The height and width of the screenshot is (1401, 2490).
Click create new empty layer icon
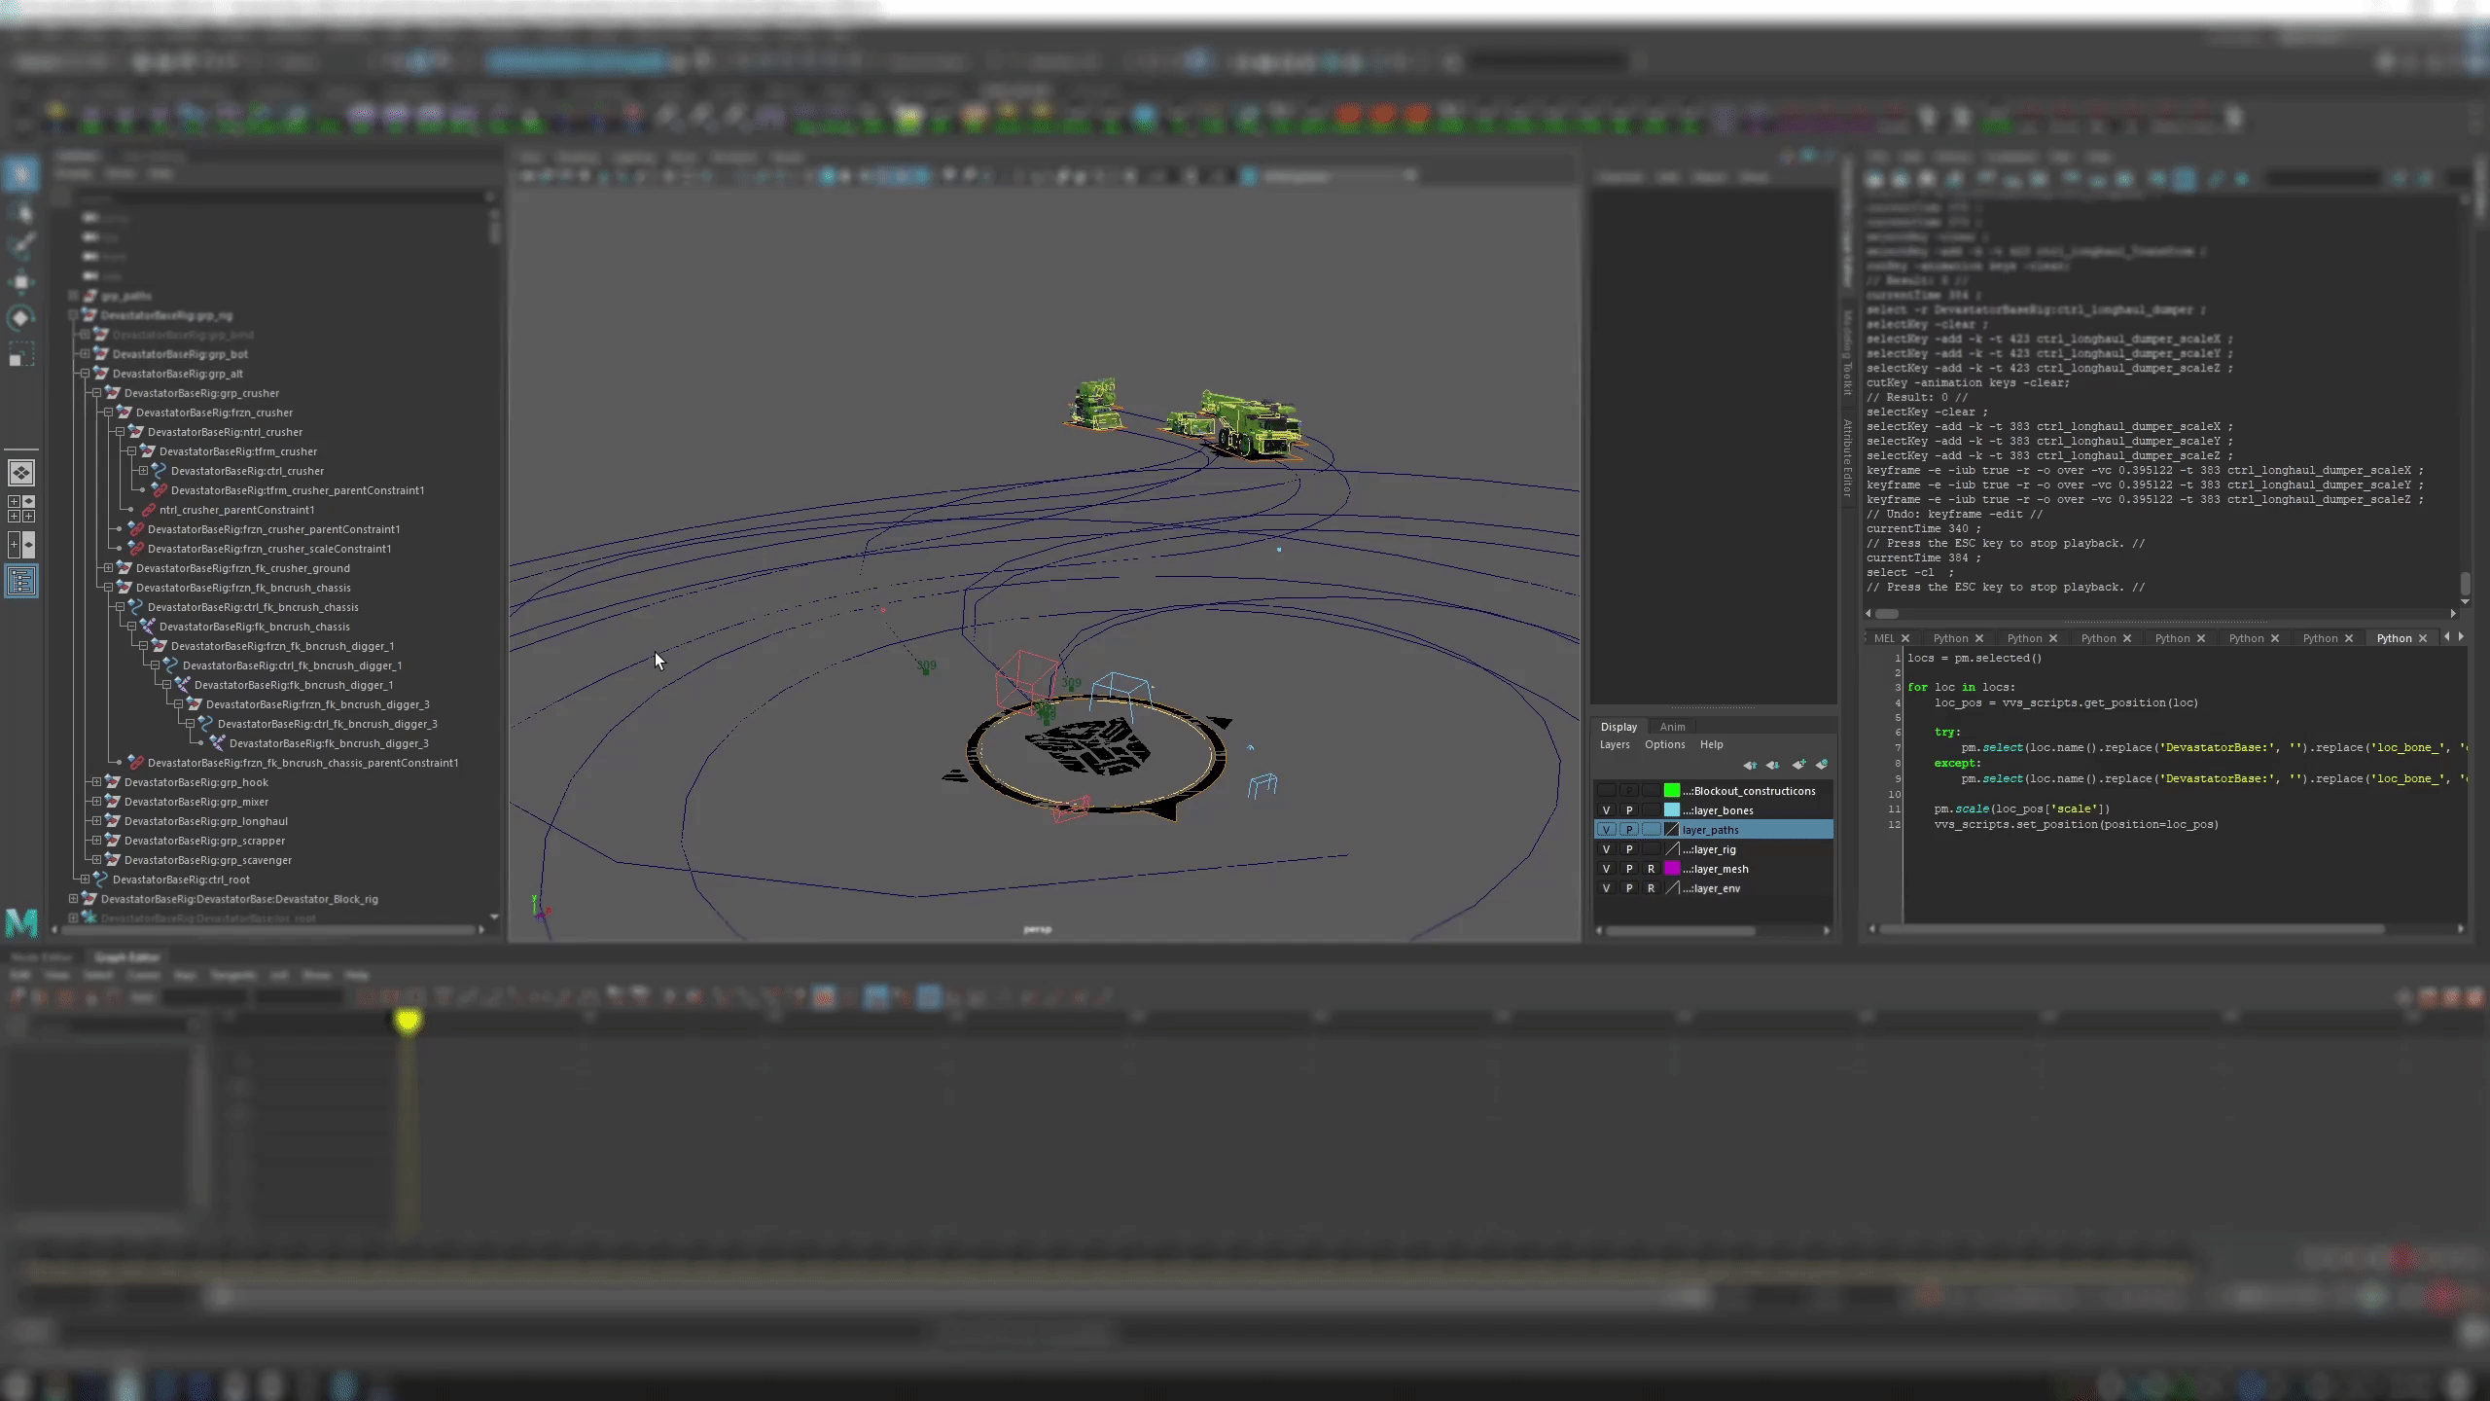pyautogui.click(x=1797, y=765)
